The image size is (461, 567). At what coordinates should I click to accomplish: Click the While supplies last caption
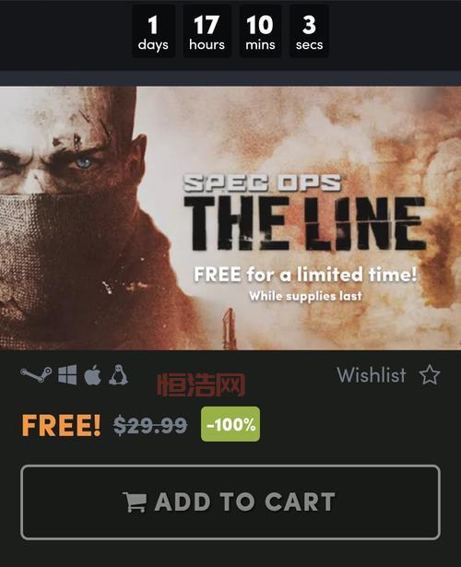click(305, 296)
